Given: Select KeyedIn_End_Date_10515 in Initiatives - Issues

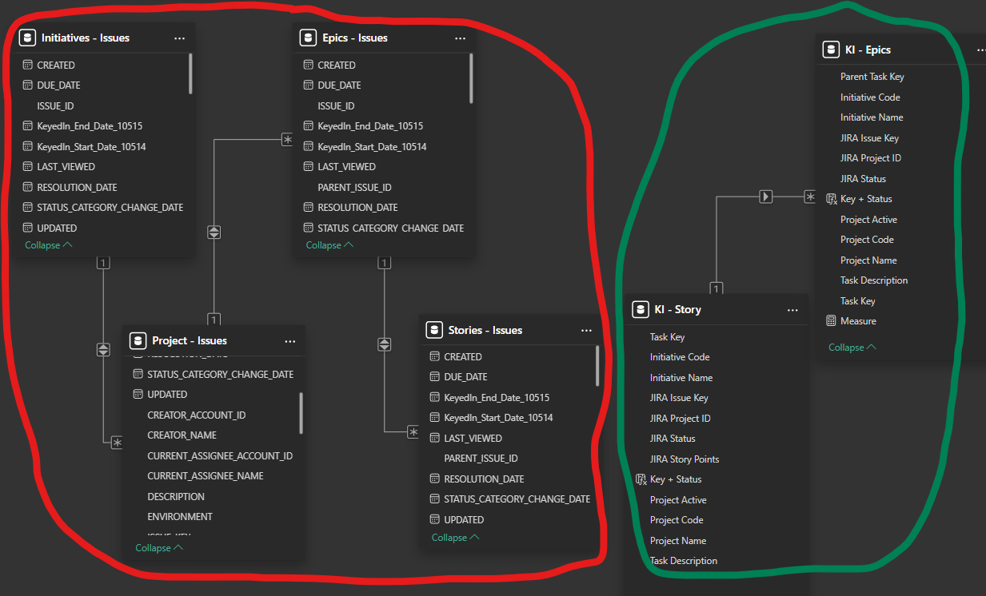Looking at the screenshot, I should [x=90, y=126].
